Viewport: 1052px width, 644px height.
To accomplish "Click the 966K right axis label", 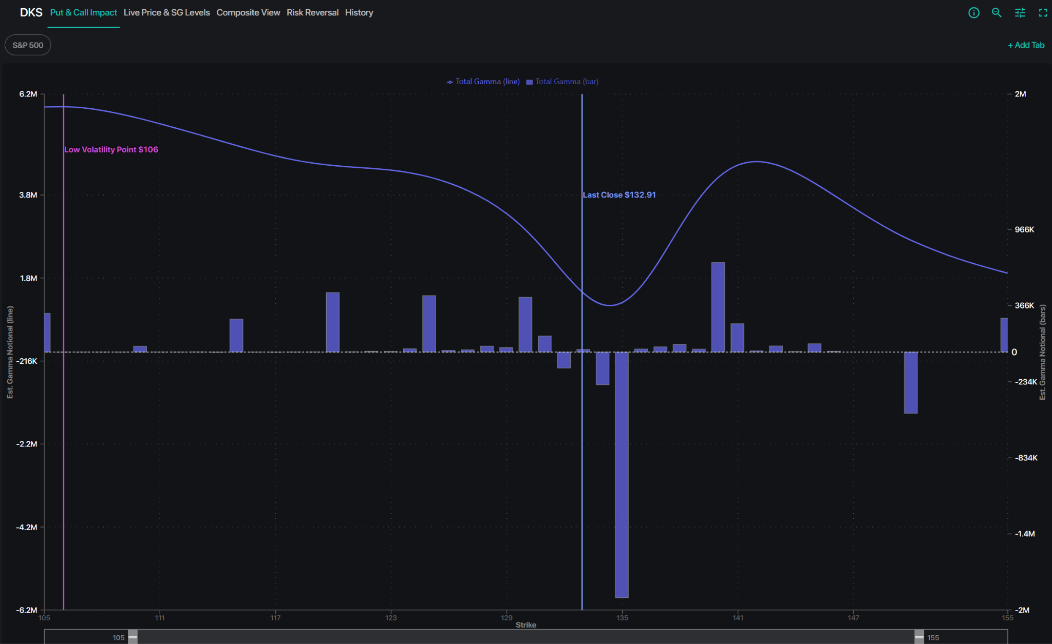I will click(1024, 229).
